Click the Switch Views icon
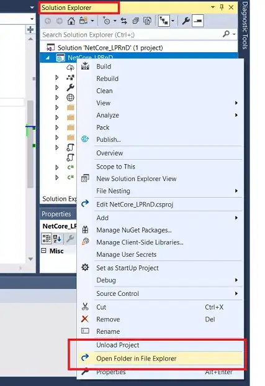The height and width of the screenshot is (386, 265). [x=83, y=21]
